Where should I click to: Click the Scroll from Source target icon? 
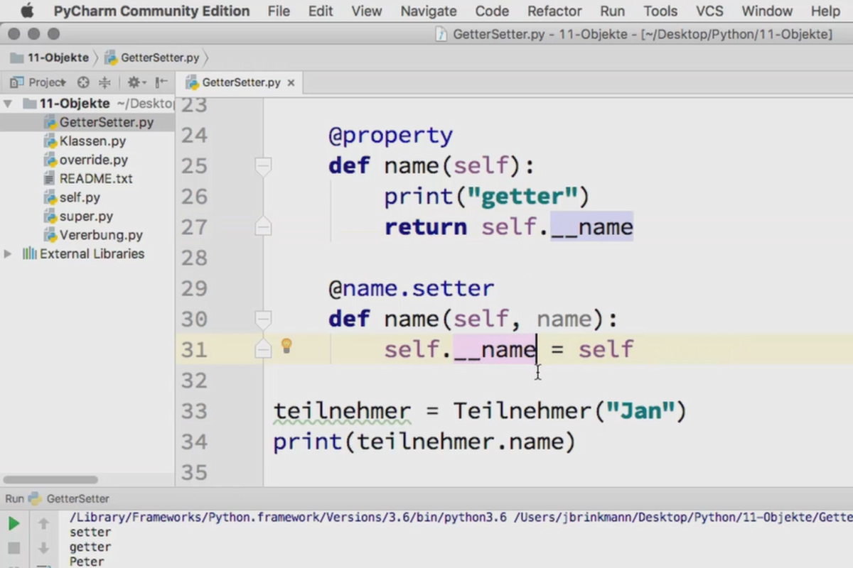click(x=83, y=82)
